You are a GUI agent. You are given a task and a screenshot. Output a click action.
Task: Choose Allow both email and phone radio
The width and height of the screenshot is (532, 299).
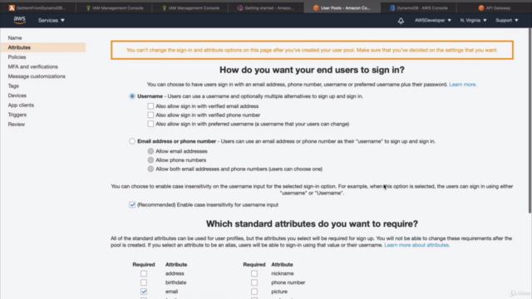coord(150,169)
